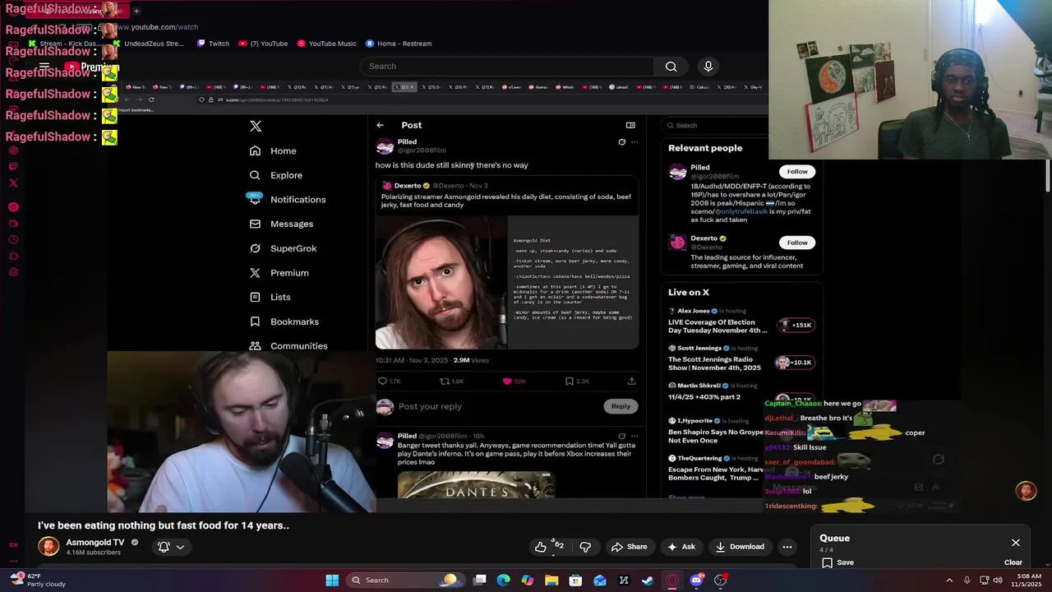Click the Grok icon on Pilled's post
Screen dimensions: 1052x592
click(622, 142)
